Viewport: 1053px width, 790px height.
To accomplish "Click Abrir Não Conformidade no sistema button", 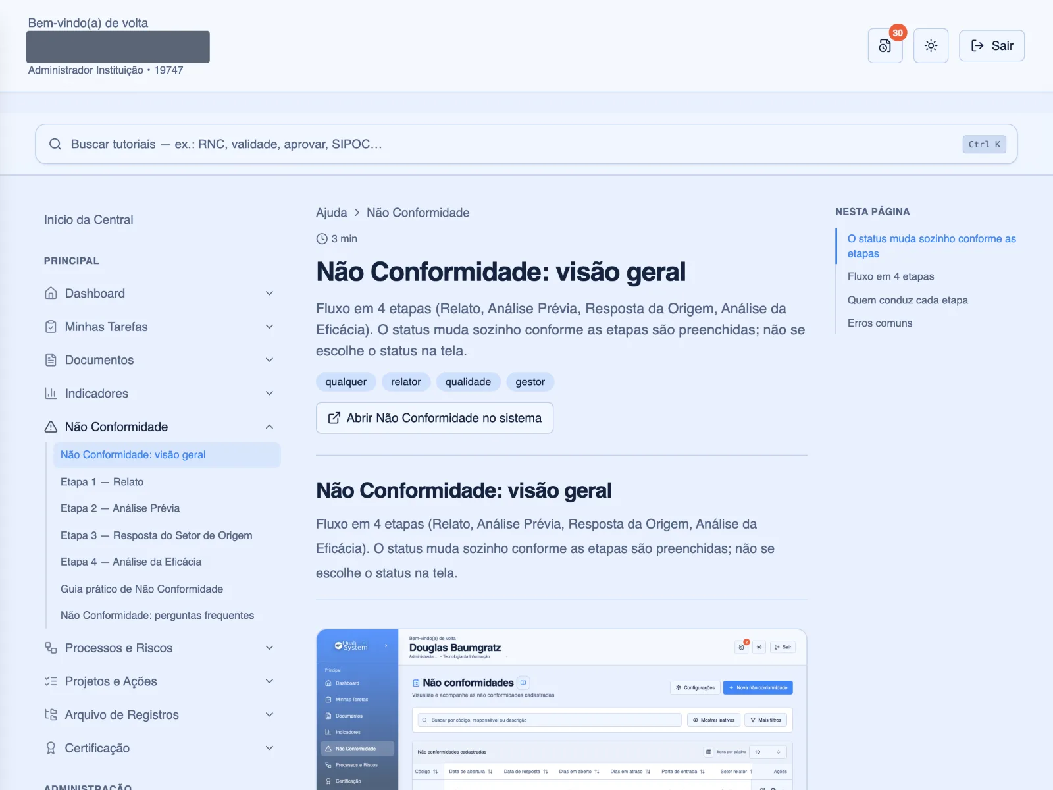I will (x=434, y=418).
